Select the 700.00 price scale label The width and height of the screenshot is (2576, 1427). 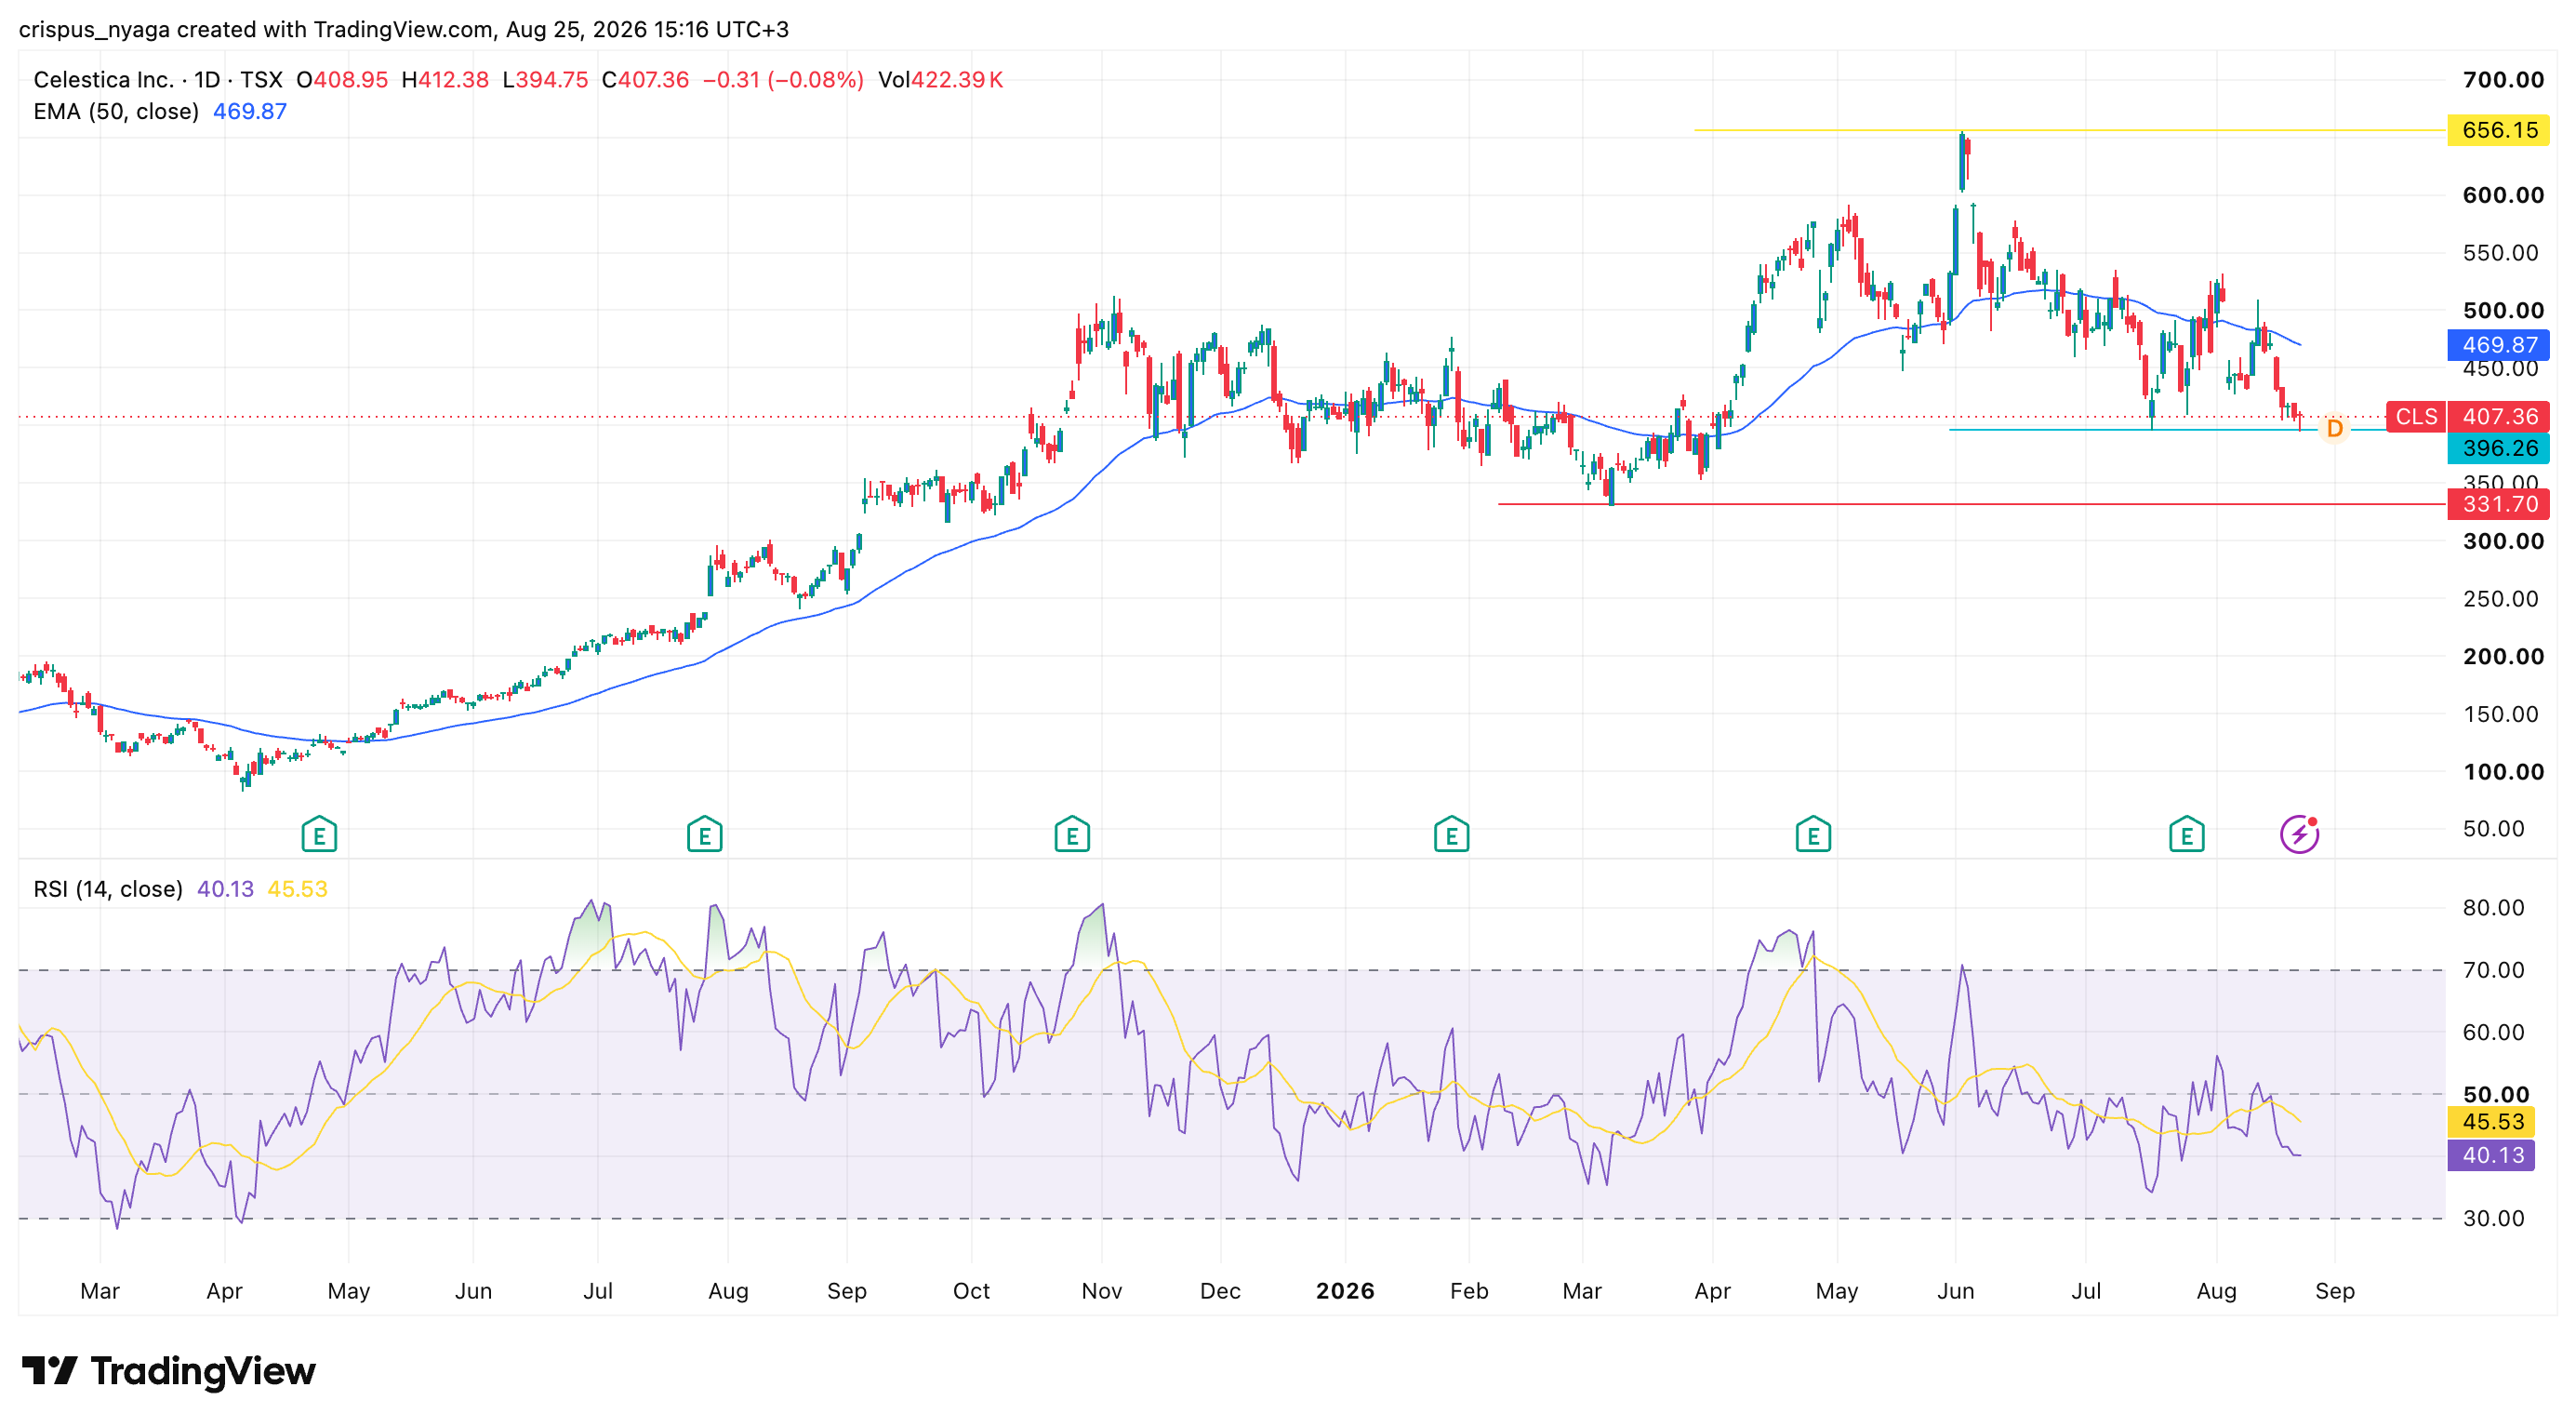click(2503, 80)
